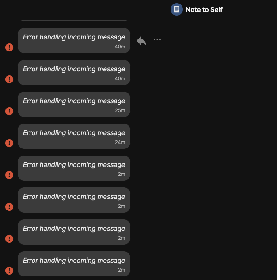Select the bottom-most 2m error bubble
The image size is (277, 280).
(x=74, y=264)
